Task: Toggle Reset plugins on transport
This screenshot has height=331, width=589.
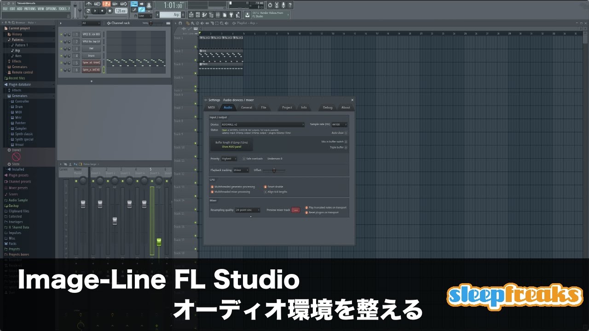Action: [x=306, y=212]
